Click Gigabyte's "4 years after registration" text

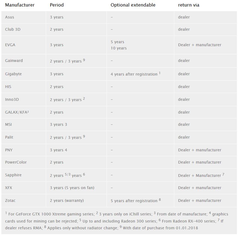(134, 74)
